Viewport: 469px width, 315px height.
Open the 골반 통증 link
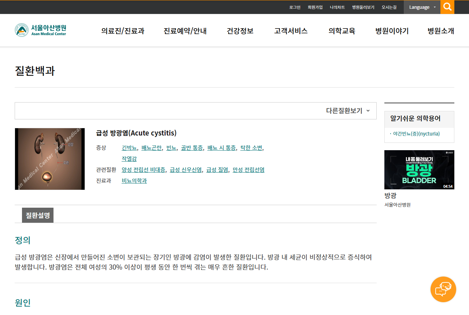[192, 148]
